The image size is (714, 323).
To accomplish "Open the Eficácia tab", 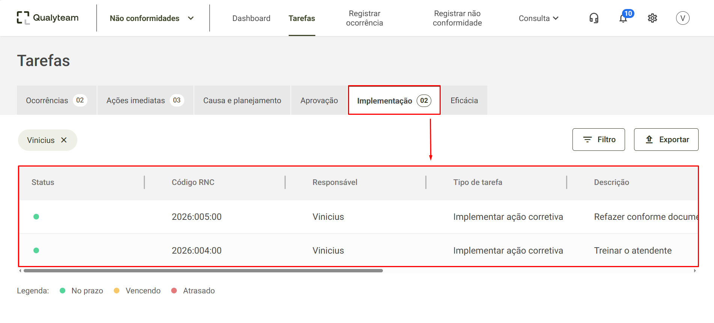I will [x=464, y=100].
